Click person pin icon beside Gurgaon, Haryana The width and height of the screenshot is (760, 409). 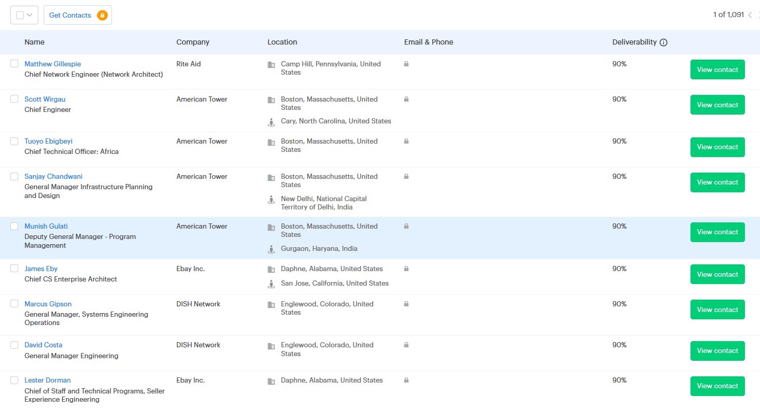click(x=271, y=249)
